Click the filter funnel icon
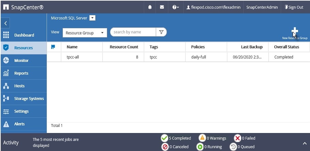 [x=161, y=32]
